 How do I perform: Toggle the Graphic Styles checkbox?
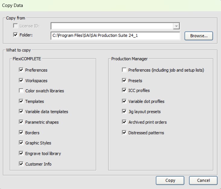point(21,143)
